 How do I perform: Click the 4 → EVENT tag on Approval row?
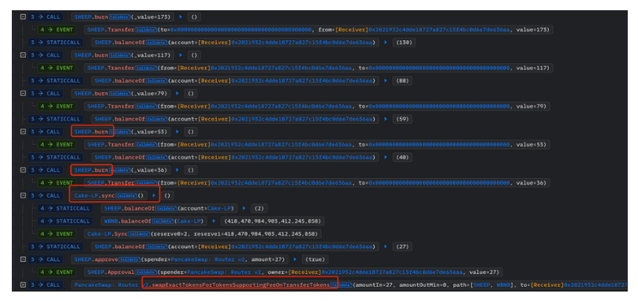click(57, 272)
